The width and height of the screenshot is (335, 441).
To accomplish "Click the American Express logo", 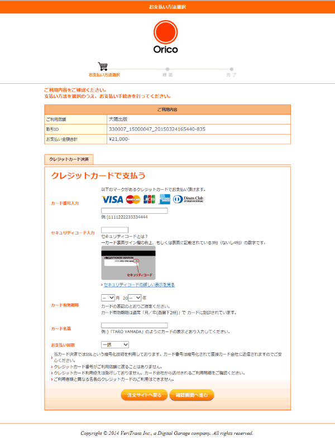I will point(164,199).
